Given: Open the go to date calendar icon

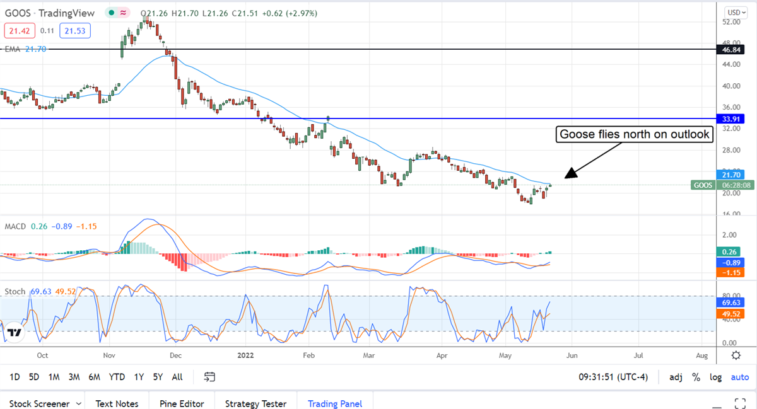Looking at the screenshot, I should 210,377.
